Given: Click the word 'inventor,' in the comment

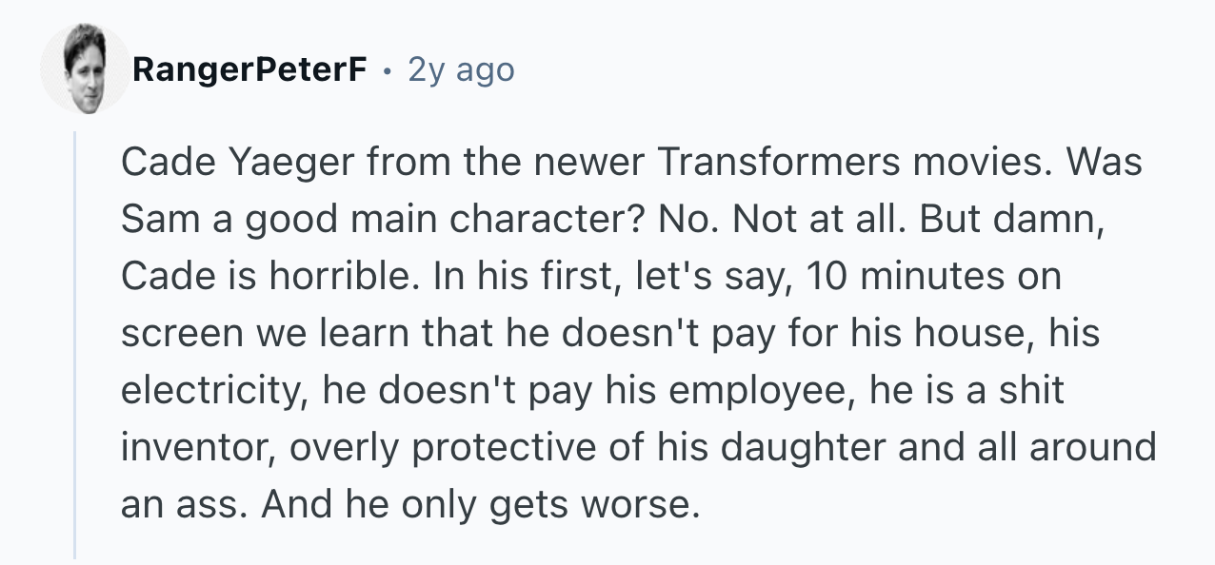Looking at the screenshot, I should (x=196, y=448).
